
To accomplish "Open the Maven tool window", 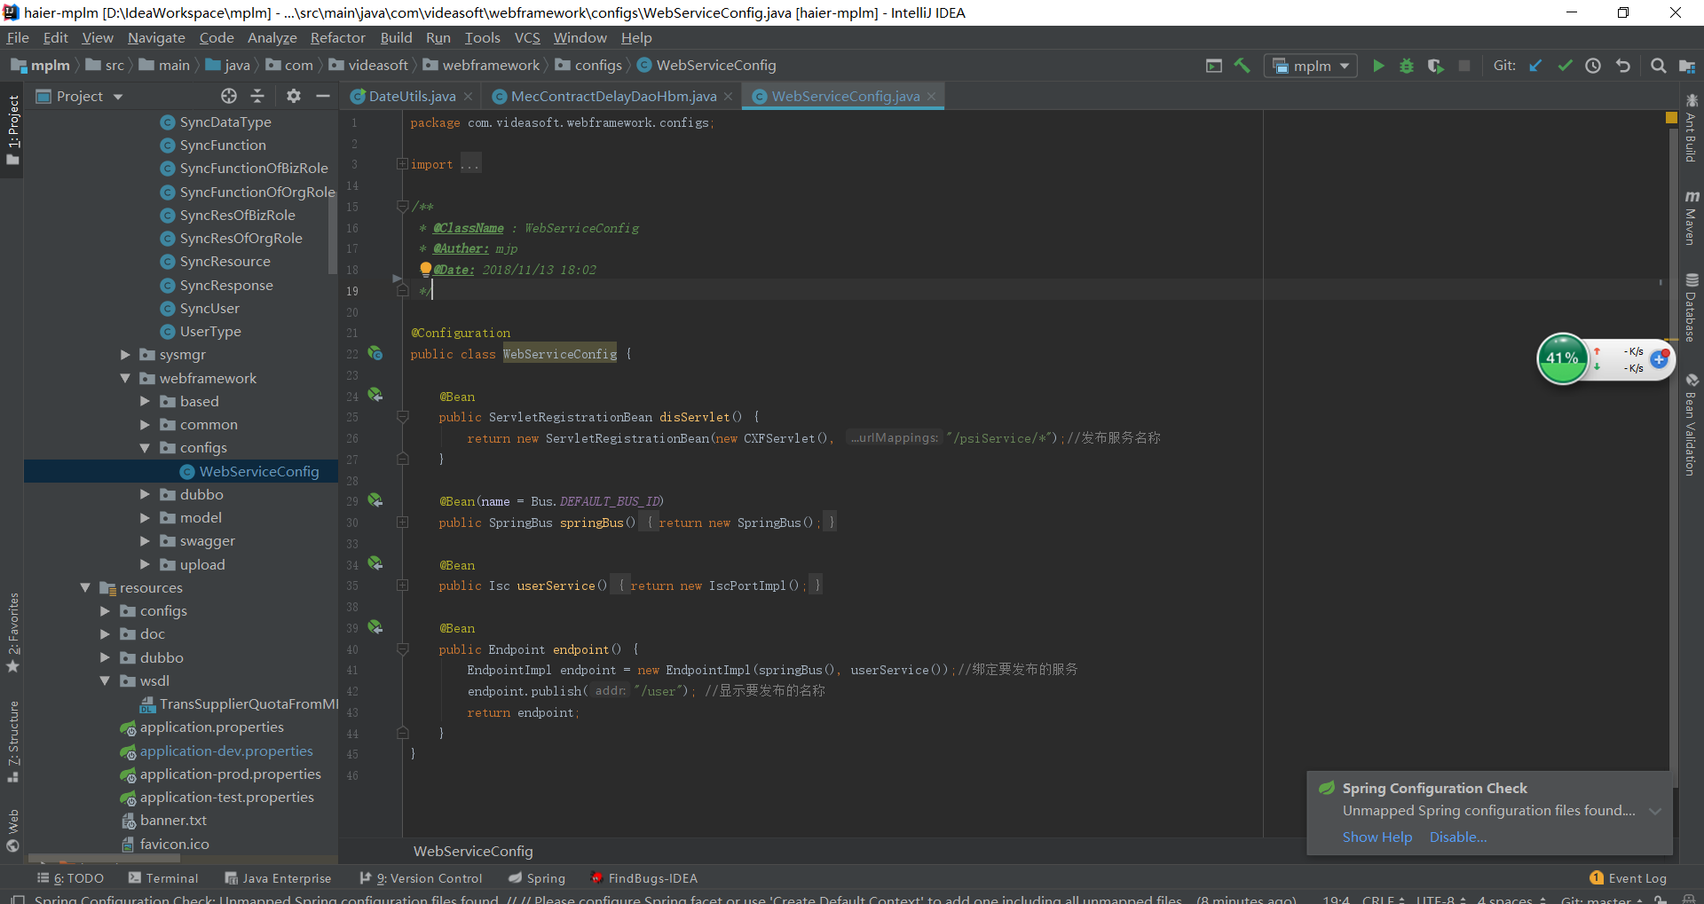I will point(1692,222).
